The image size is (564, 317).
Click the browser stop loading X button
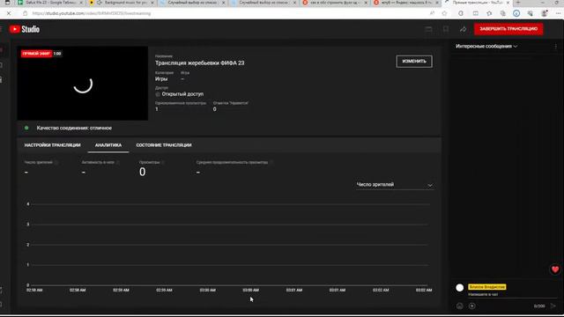coord(9,13)
